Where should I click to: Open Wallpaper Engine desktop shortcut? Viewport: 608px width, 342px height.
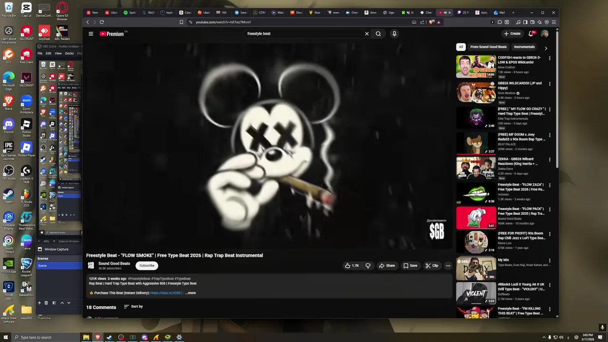point(9,221)
